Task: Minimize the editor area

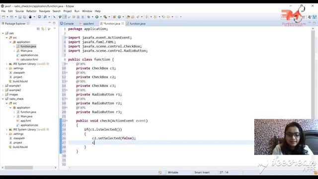Action: [x=310, y=23]
